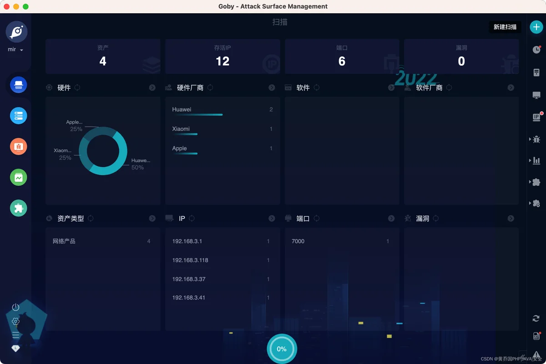The width and height of the screenshot is (546, 364).
Task: Click the 端口 count card showing 6
Action: [342, 56]
